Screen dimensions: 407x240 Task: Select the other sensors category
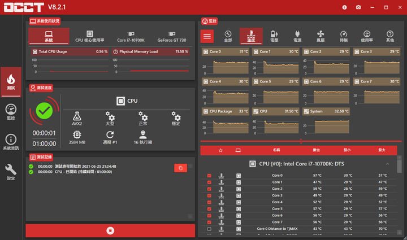pos(390,36)
